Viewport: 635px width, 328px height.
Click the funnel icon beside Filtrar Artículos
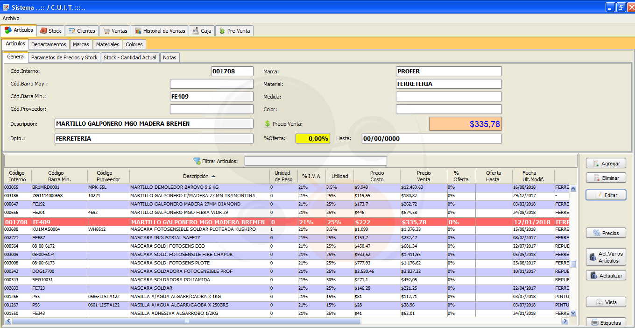(197, 161)
